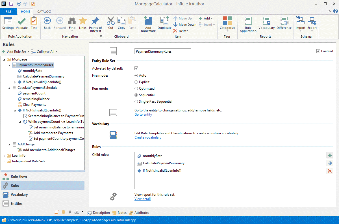Click green plus to add child rule
The image size is (339, 224).
click(330, 155)
